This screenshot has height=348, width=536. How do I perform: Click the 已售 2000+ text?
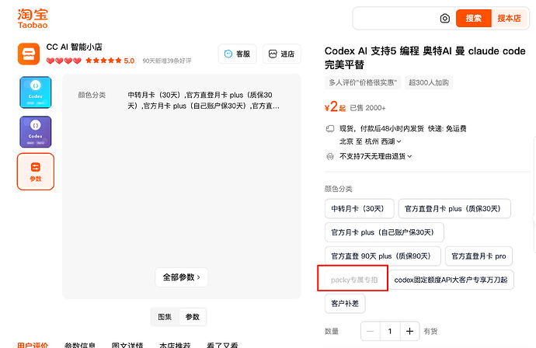(x=367, y=108)
